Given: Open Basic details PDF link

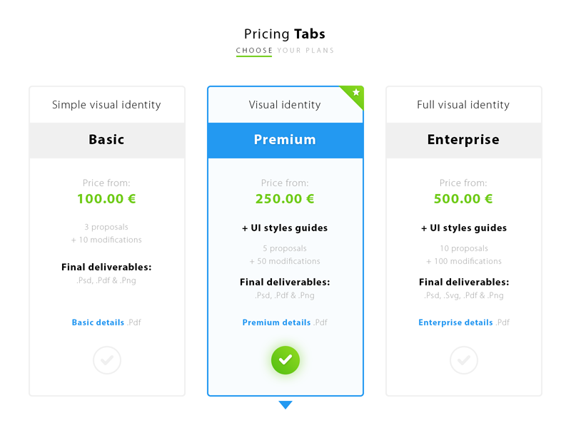Looking at the screenshot, I should click(98, 322).
